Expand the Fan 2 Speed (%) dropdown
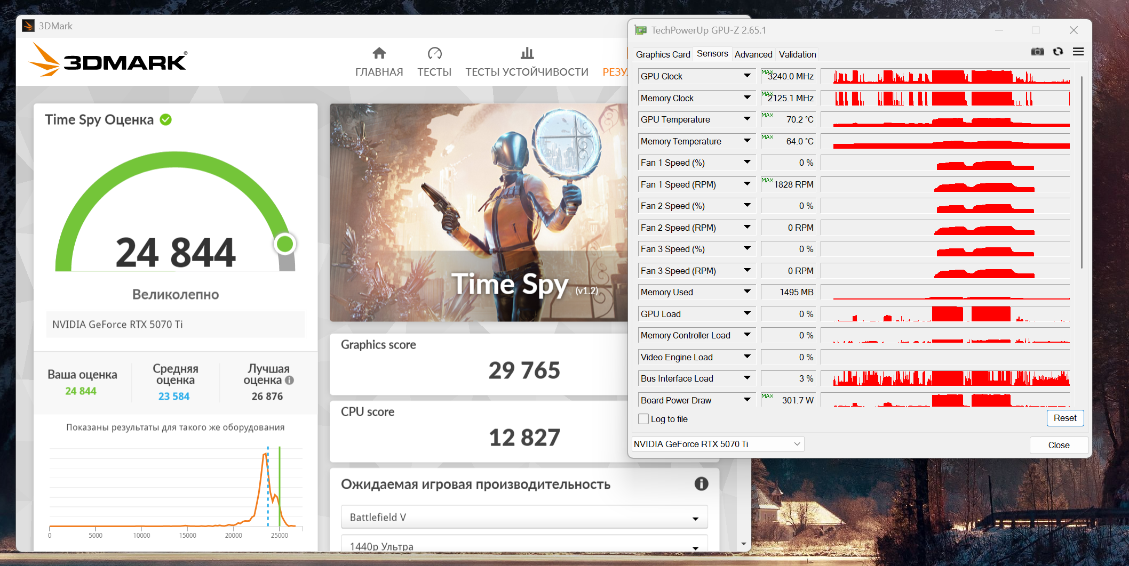 [747, 206]
